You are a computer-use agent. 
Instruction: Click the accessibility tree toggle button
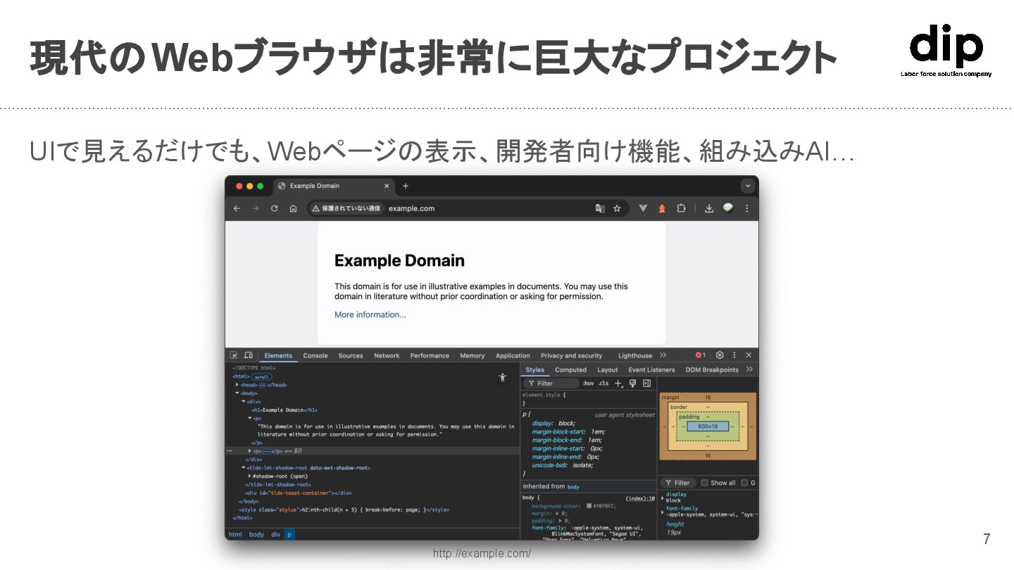pyautogui.click(x=502, y=378)
